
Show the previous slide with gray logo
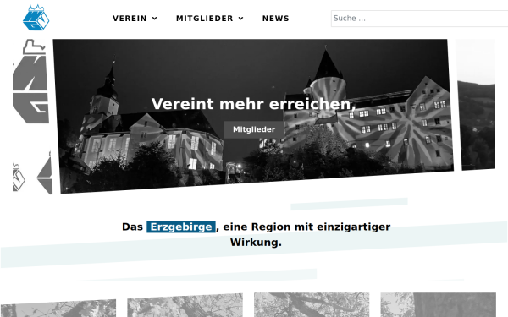[x=32, y=117]
